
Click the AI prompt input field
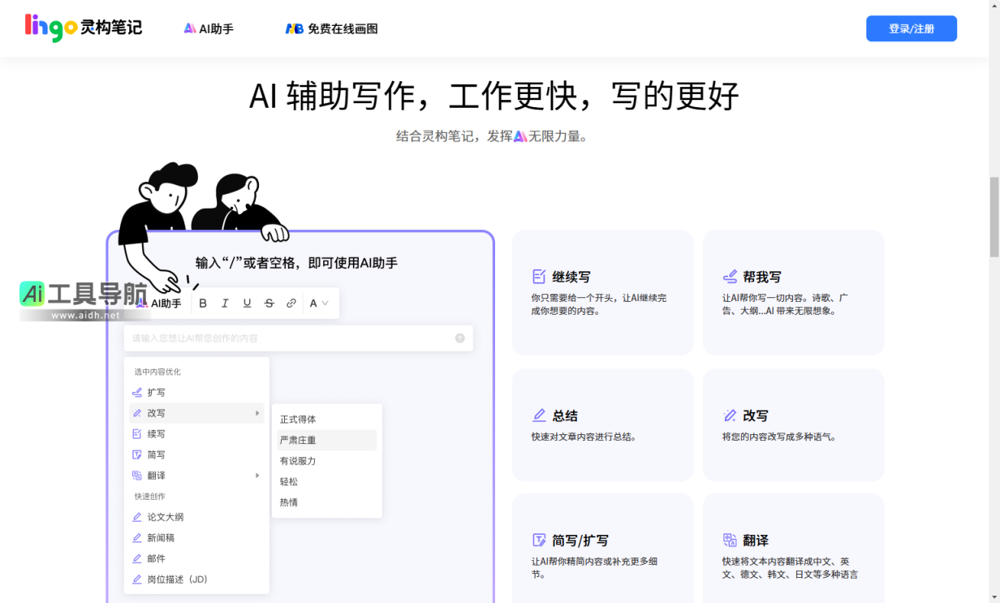[300, 338]
